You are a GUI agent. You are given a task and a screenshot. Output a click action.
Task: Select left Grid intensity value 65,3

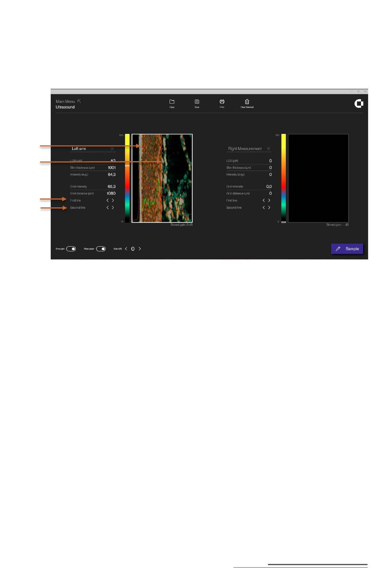111,187
